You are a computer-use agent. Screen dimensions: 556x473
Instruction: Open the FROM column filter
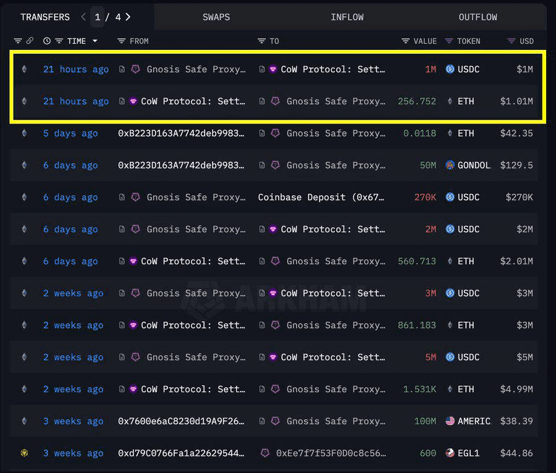[x=121, y=41]
